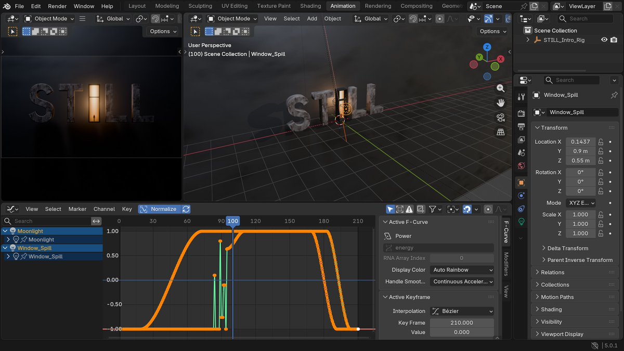Expand STILL_Intro_Rig in the outliner

528,40
